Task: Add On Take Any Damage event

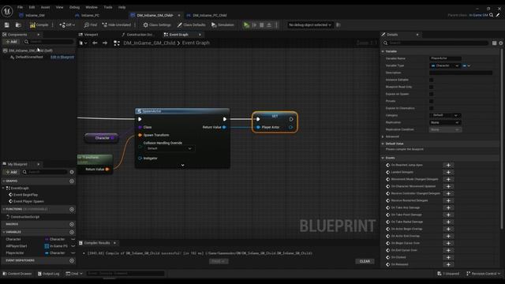Action: [x=448, y=207]
